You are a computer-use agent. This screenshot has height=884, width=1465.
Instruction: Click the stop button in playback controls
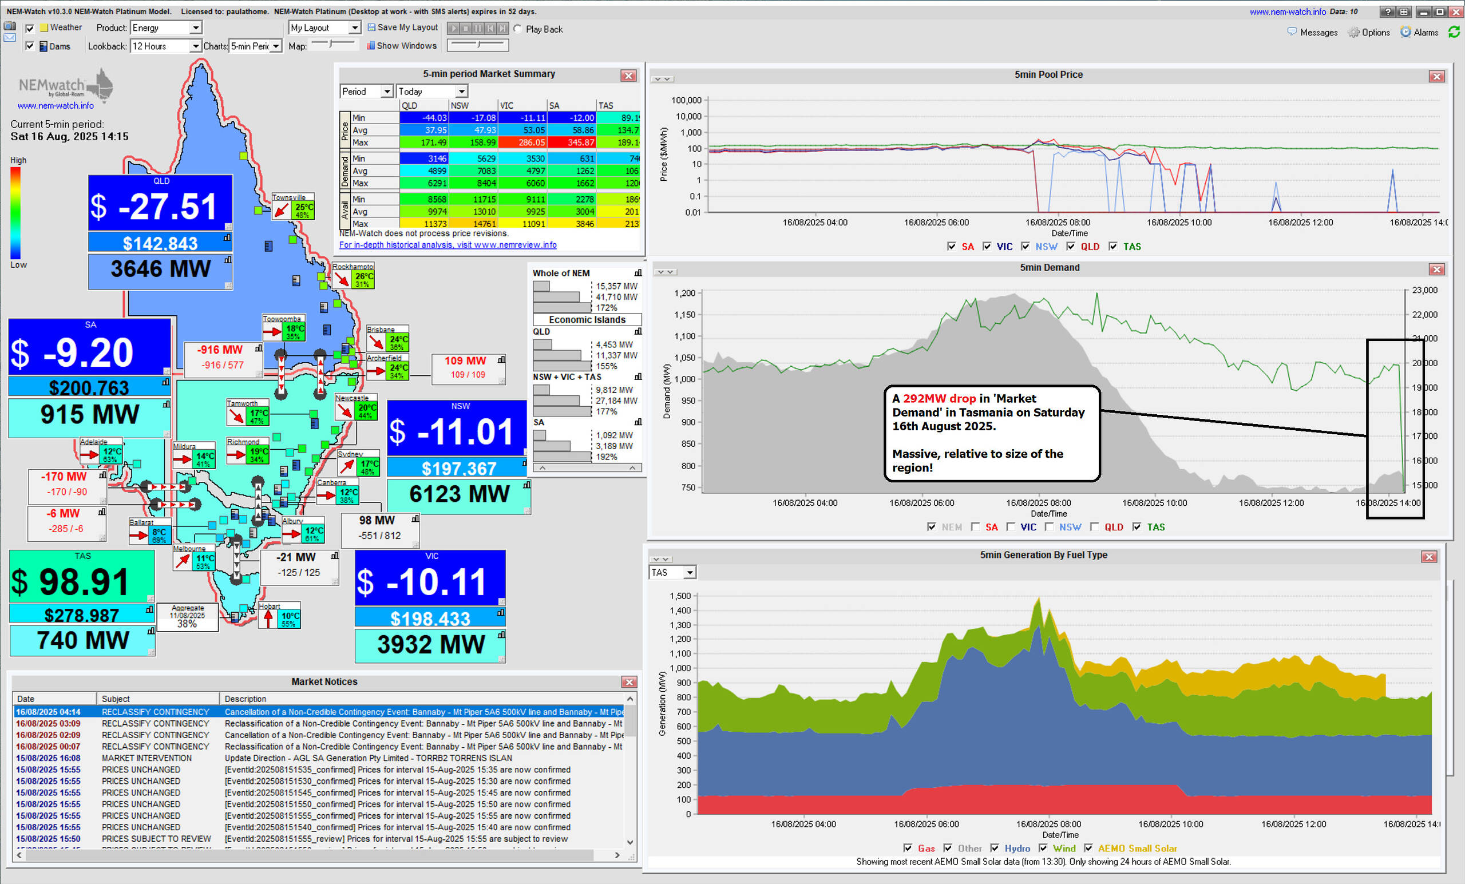[466, 28]
